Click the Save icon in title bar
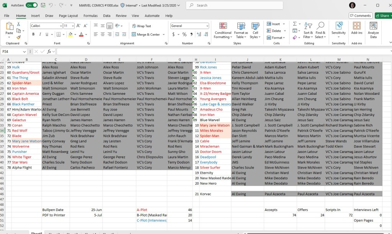The width and height of the screenshot is (392, 234). [43, 5]
